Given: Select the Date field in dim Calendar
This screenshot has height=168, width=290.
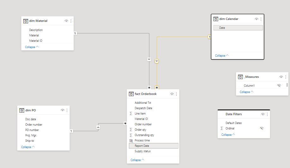Looking at the screenshot, I should [238, 28].
